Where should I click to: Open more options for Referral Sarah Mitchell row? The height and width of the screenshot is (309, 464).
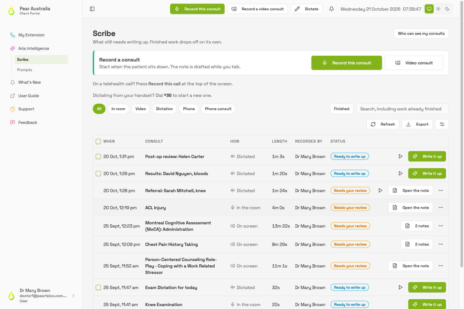click(441, 191)
